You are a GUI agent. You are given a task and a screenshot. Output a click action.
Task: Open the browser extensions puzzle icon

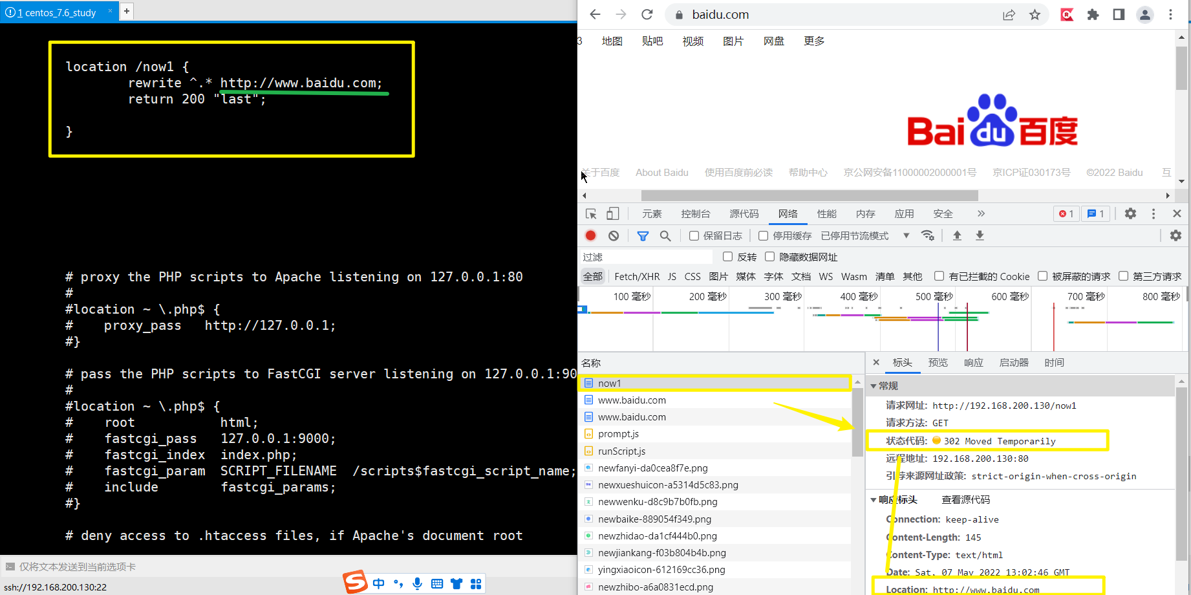[1093, 15]
